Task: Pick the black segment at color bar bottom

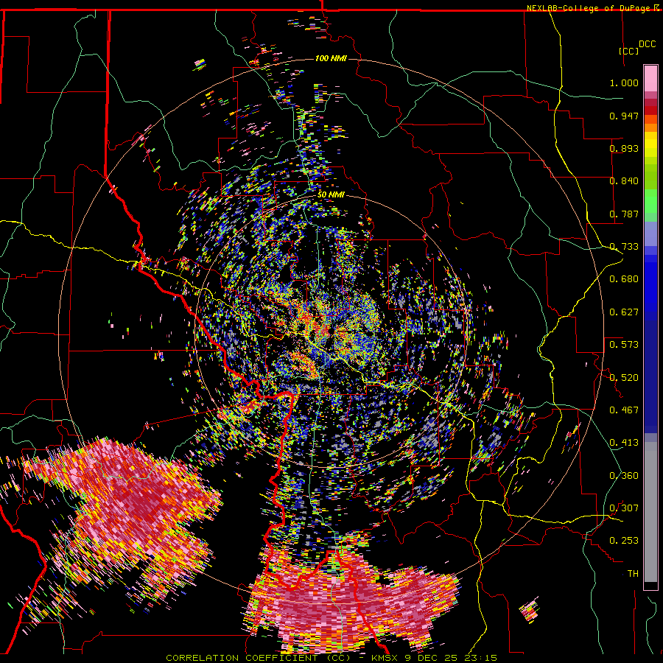Action: coord(650,586)
